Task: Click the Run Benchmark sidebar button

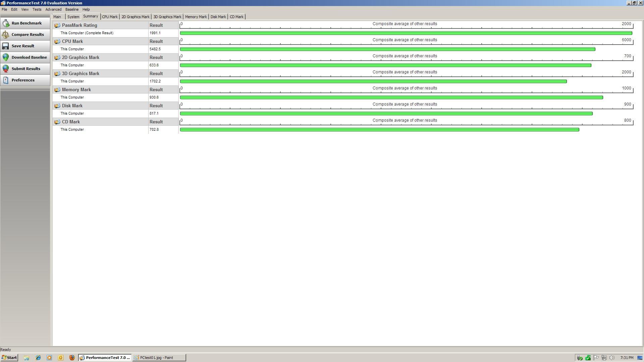Action: coord(25,23)
